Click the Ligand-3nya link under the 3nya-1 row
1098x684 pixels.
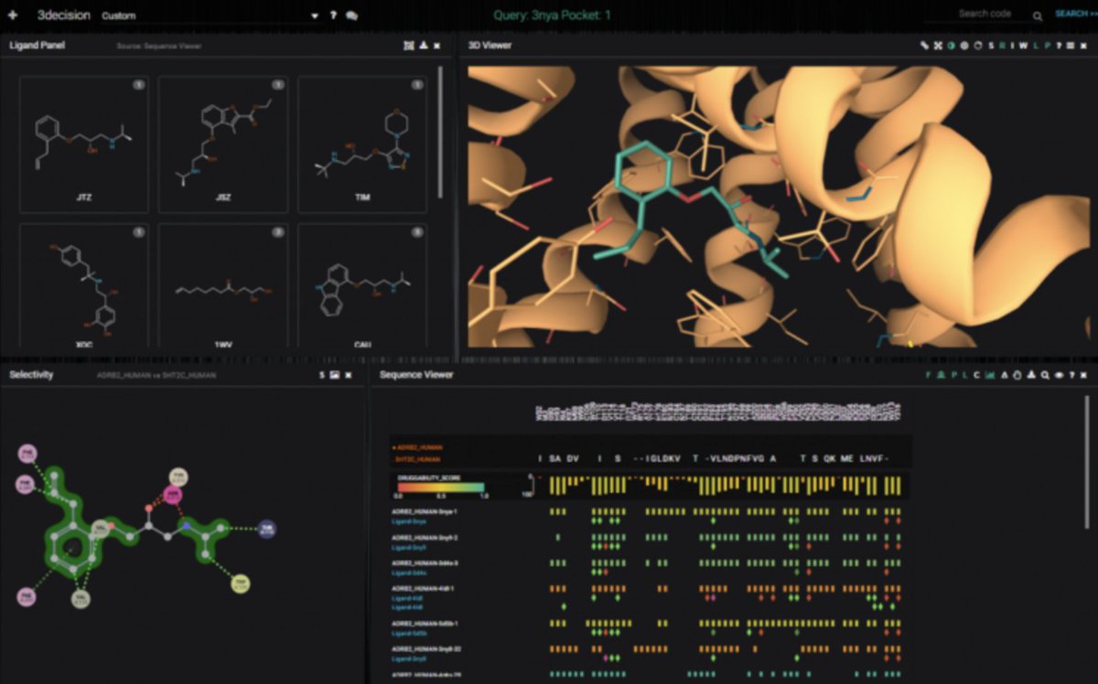409,521
